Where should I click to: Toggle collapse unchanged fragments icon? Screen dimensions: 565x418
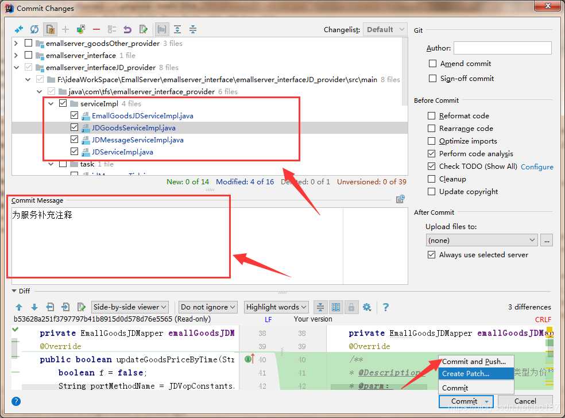click(x=320, y=307)
